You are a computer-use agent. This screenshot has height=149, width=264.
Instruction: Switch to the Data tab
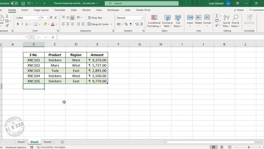pos(73,10)
